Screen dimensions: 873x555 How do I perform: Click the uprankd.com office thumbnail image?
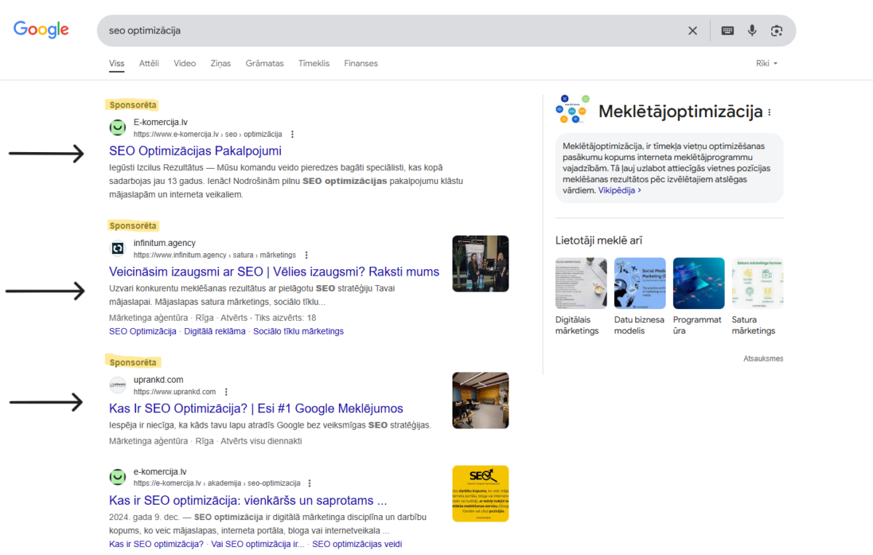480,400
